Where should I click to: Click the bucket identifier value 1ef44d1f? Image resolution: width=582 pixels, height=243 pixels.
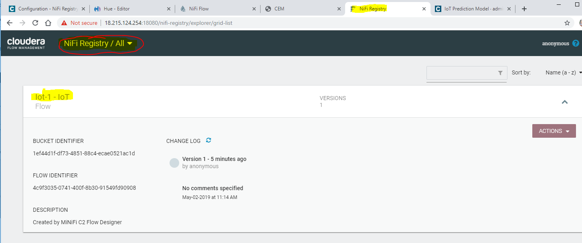pos(84,153)
